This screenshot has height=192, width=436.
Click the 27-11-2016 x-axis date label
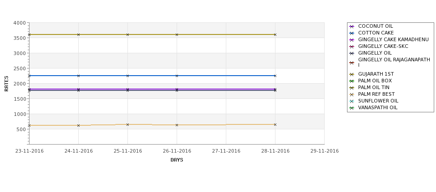pyautogui.click(x=226, y=151)
